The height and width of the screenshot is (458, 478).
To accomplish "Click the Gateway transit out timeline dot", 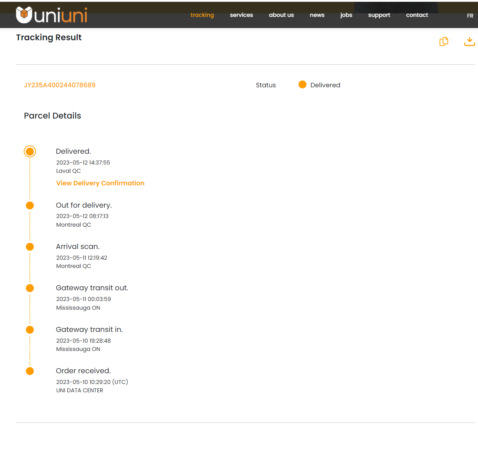I will pyautogui.click(x=30, y=288).
